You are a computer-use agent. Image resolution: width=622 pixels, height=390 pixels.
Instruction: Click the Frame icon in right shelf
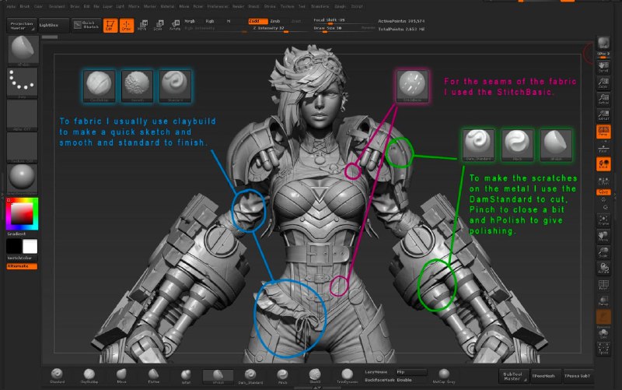[603, 220]
